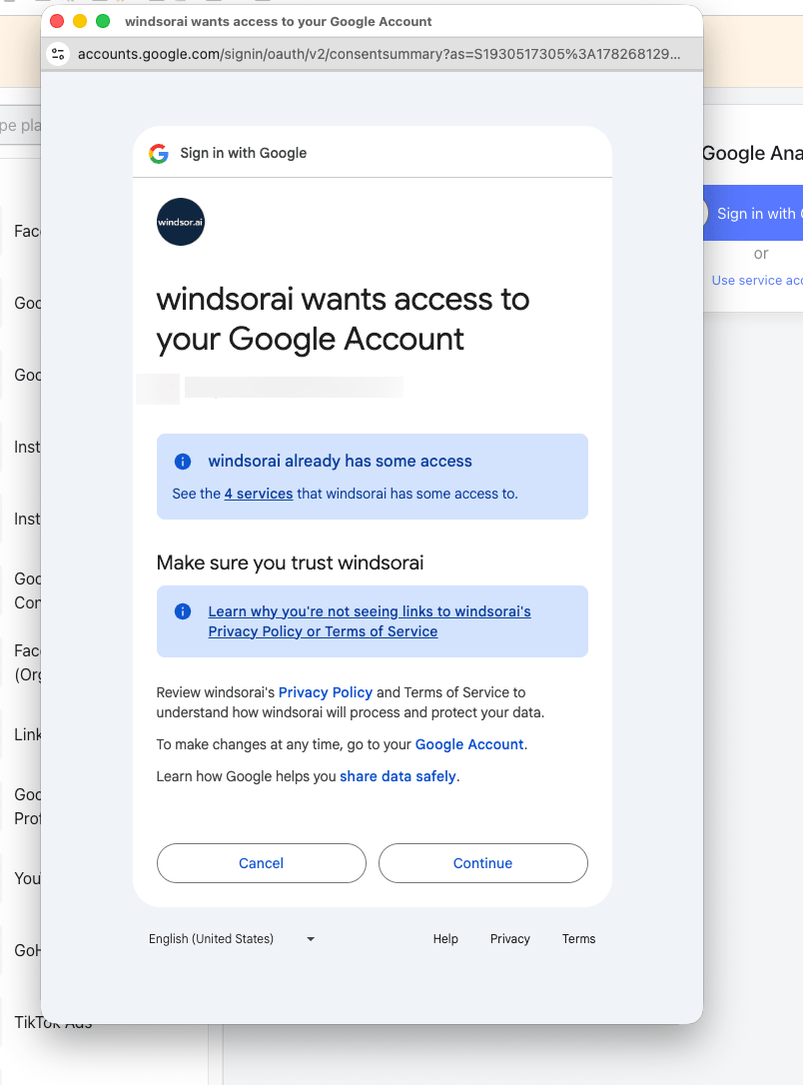This screenshot has width=803, height=1085.
Task: Click the Privacy footer link
Action: coord(509,939)
